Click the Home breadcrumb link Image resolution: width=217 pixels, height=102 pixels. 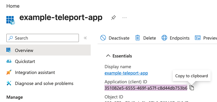[13, 6]
